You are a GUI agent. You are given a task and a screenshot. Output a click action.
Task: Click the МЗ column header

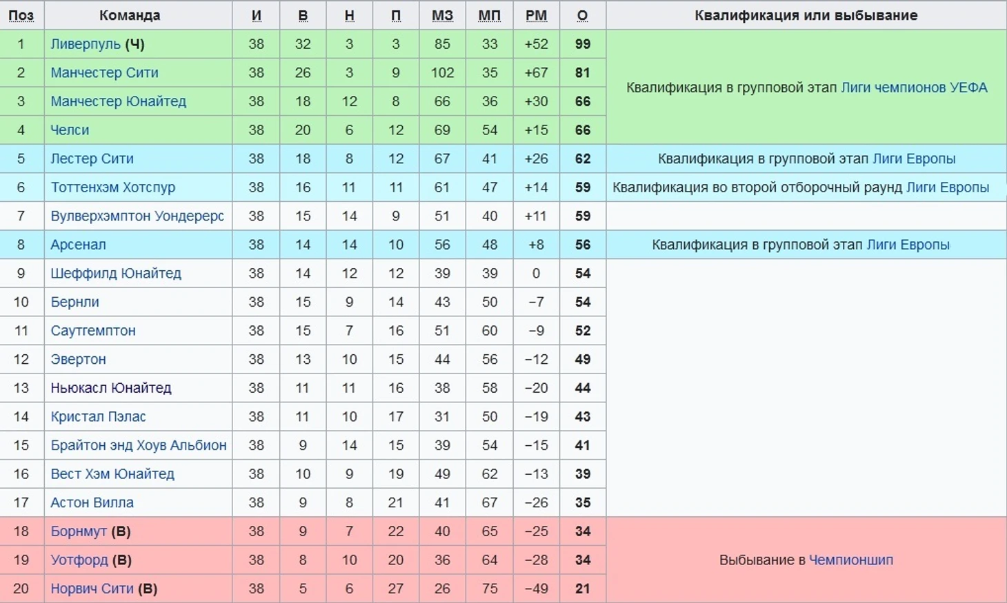(x=442, y=15)
